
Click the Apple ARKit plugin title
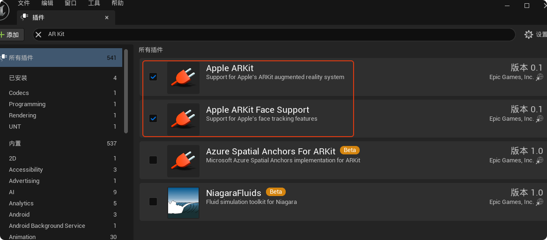pos(230,68)
